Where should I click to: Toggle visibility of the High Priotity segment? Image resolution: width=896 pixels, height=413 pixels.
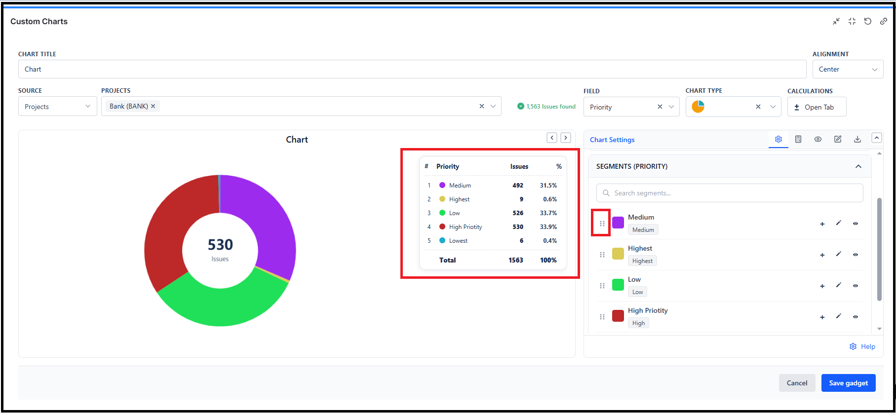point(856,317)
